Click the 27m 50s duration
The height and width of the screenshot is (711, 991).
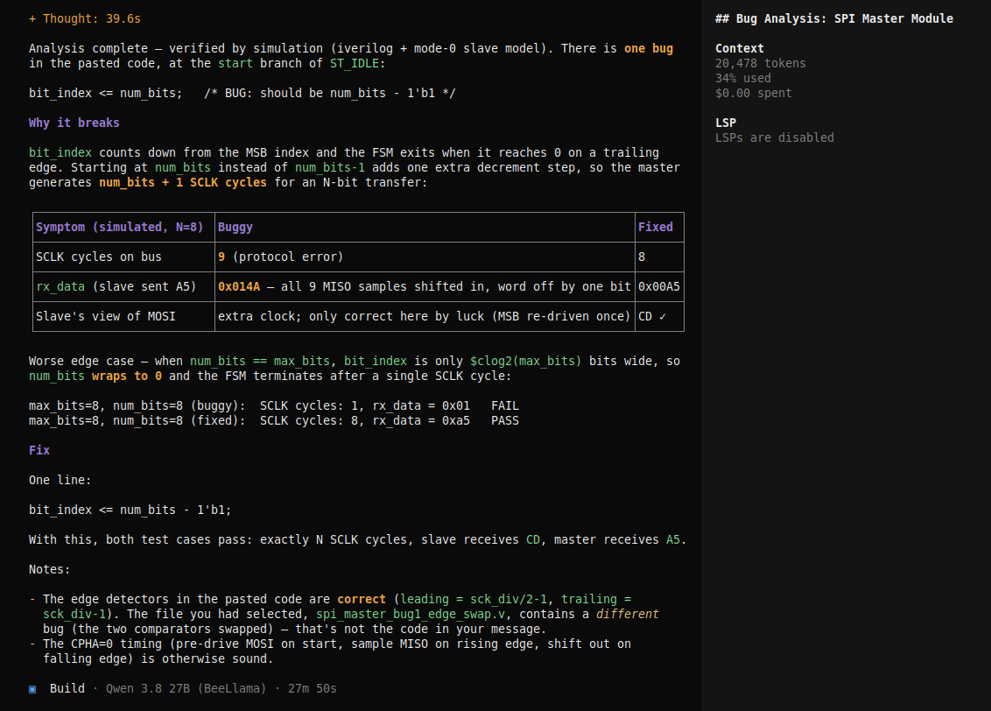pos(313,688)
